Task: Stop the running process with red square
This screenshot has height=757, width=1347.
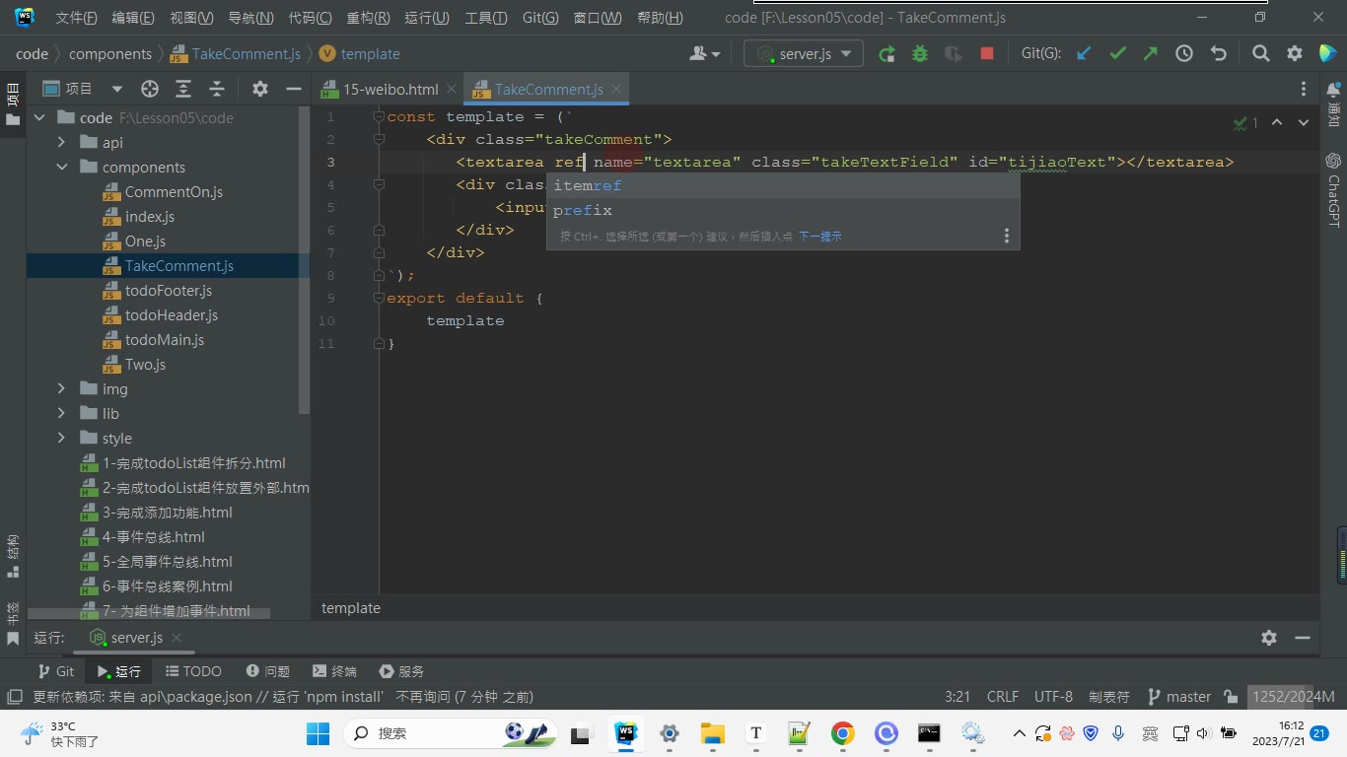Action: [987, 54]
